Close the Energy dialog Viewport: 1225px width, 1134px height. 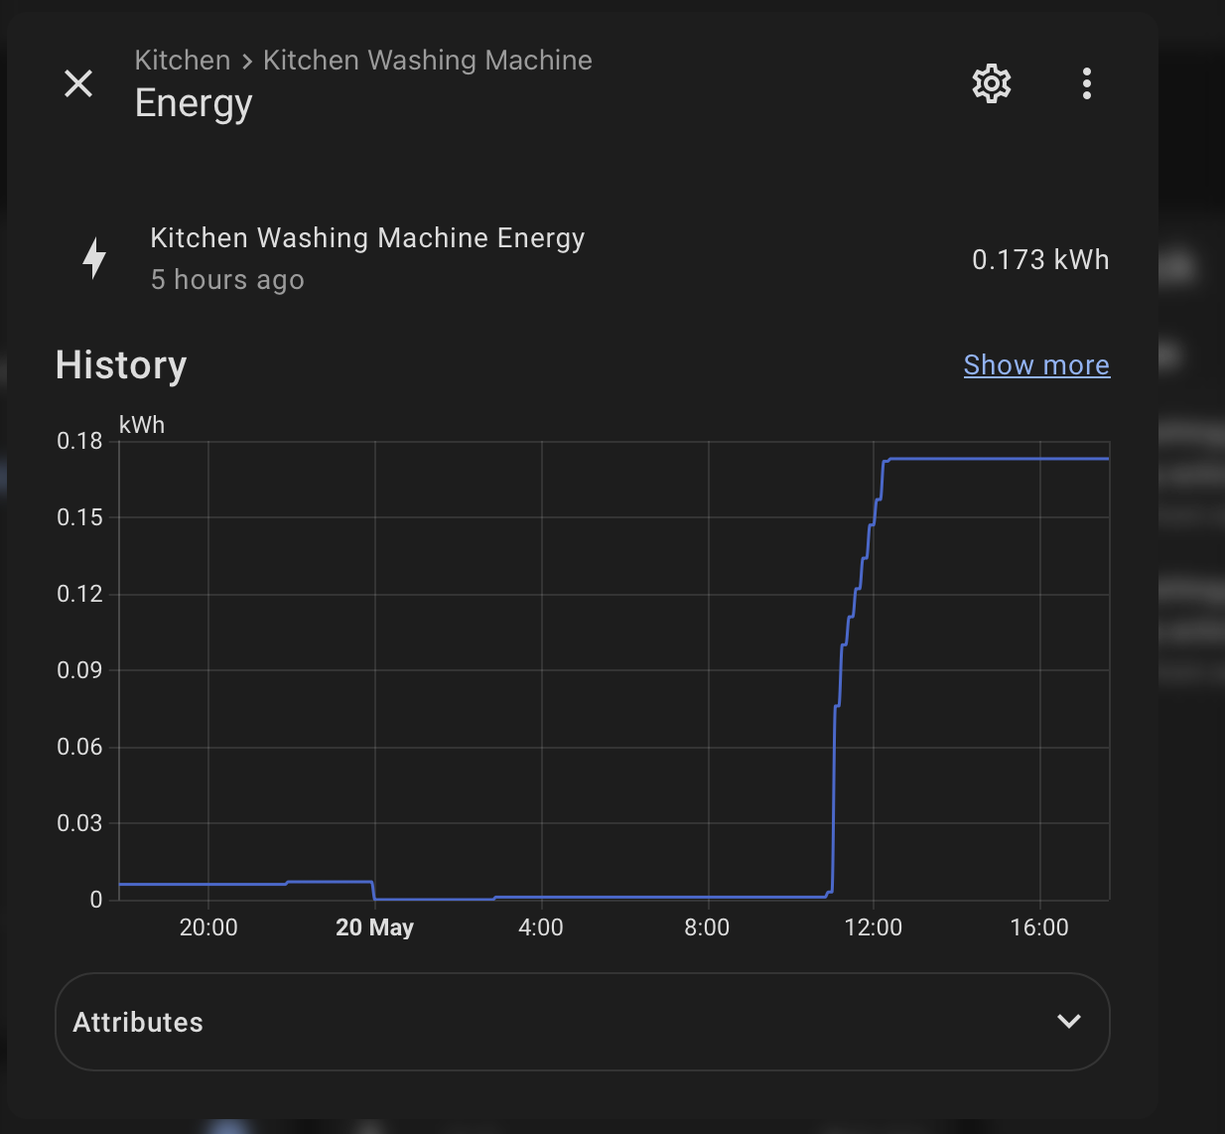click(78, 83)
